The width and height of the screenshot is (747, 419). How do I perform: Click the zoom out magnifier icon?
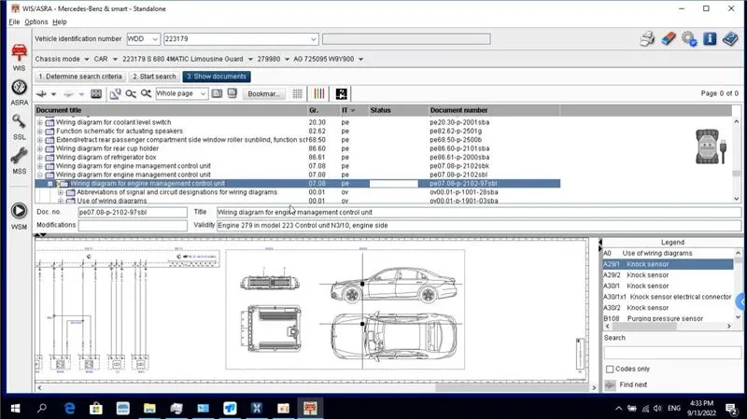pos(131,94)
